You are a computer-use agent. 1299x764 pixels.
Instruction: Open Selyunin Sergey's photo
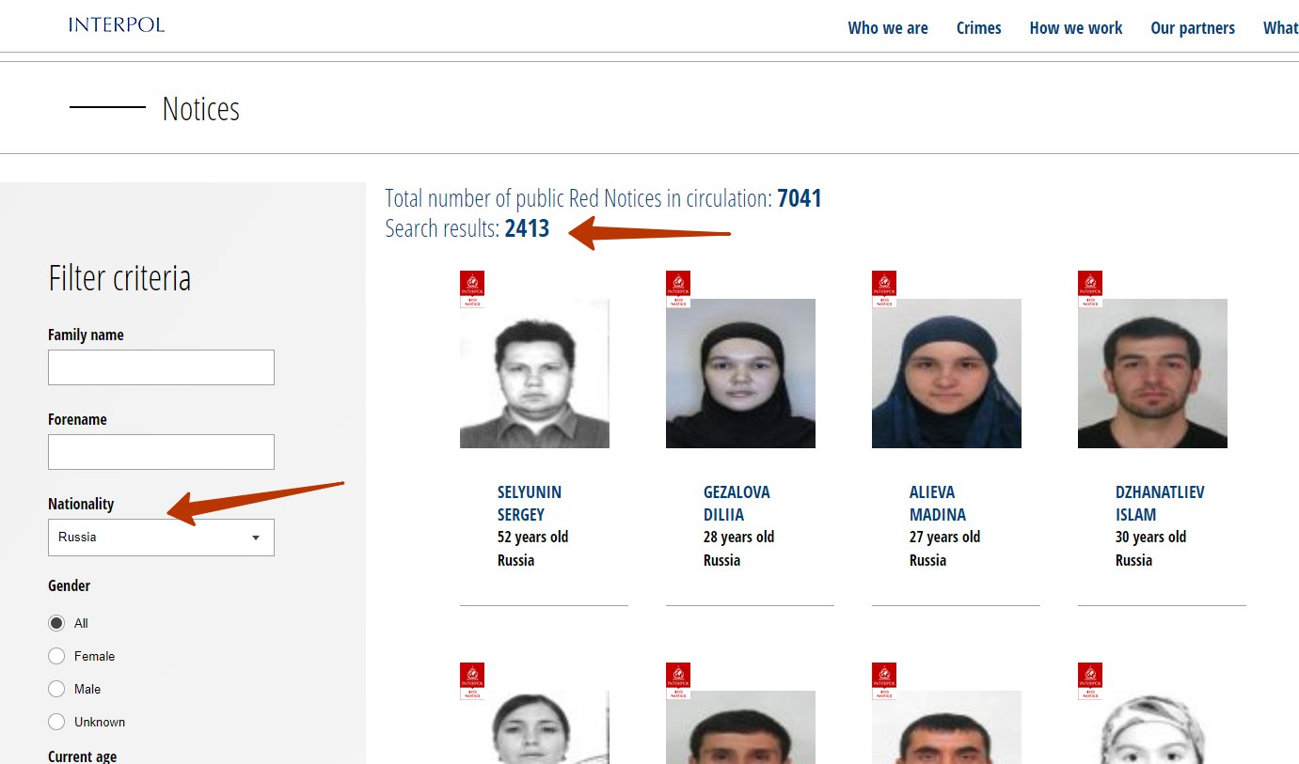coord(534,373)
